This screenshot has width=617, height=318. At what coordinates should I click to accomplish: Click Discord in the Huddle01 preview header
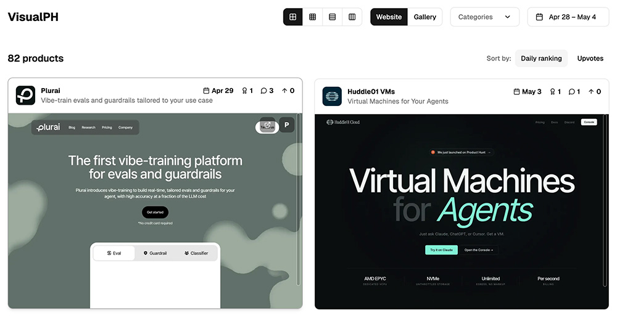[569, 122]
